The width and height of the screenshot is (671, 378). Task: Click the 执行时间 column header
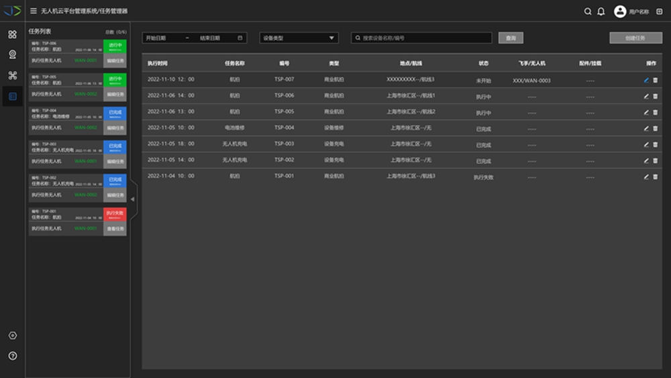(x=158, y=63)
